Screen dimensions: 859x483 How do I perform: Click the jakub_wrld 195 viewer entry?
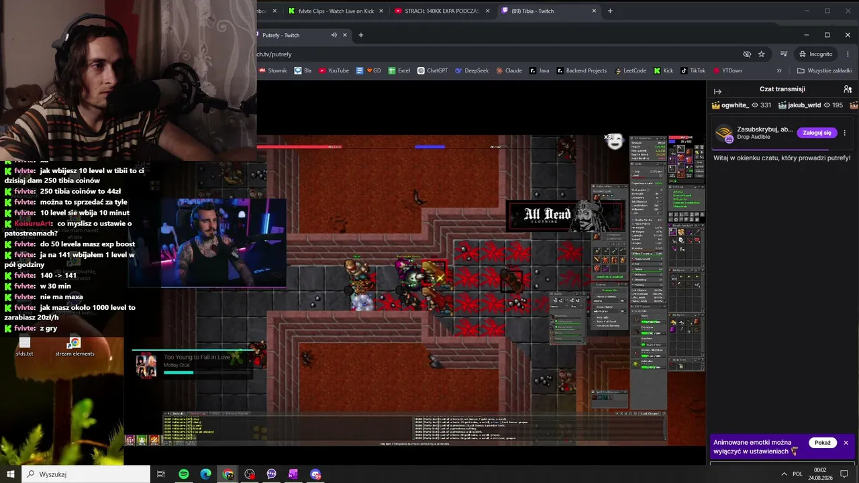(x=811, y=105)
